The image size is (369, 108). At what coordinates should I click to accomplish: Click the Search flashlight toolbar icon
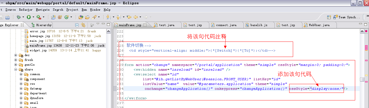coord(95,17)
